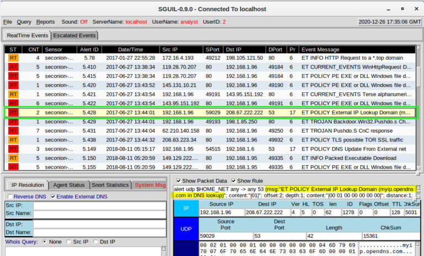424x256 pixels.
Task: Select Whois Query None radio
Action: tap(45, 242)
